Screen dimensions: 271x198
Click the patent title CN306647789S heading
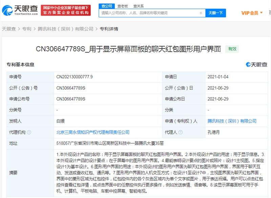point(128,49)
